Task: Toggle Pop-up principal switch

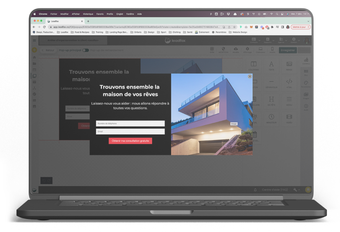Action: coord(85,50)
